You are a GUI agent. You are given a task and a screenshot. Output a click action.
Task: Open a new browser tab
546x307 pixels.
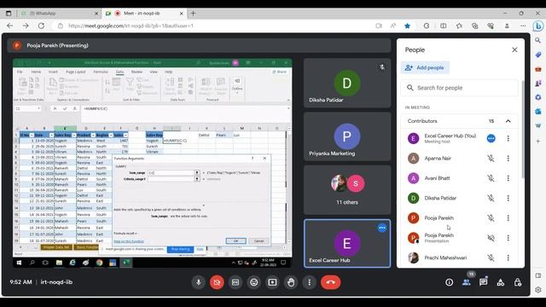point(193,14)
